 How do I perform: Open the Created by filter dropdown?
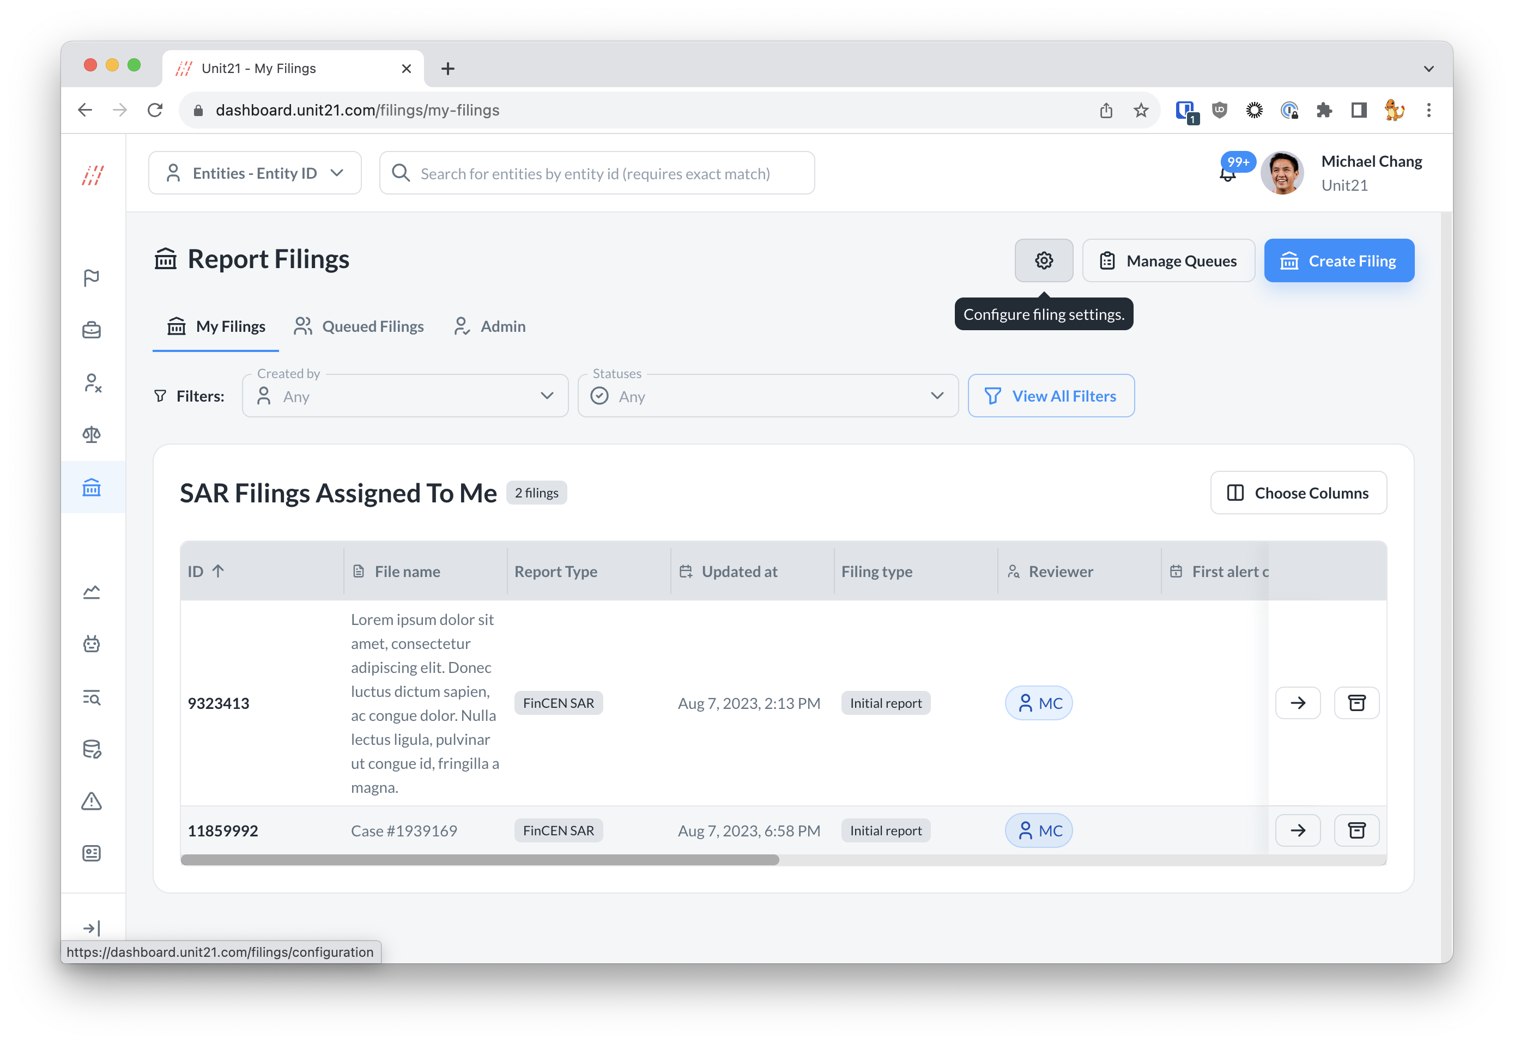click(x=404, y=397)
